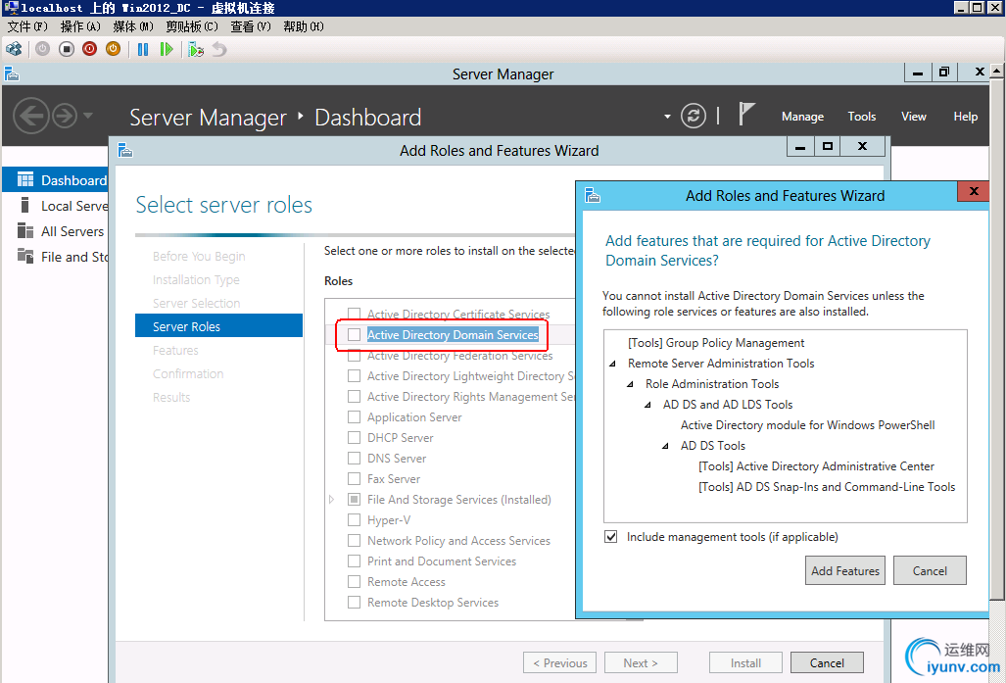Open the View menu in Server Manager
The width and height of the screenshot is (1006, 683).
point(914,117)
